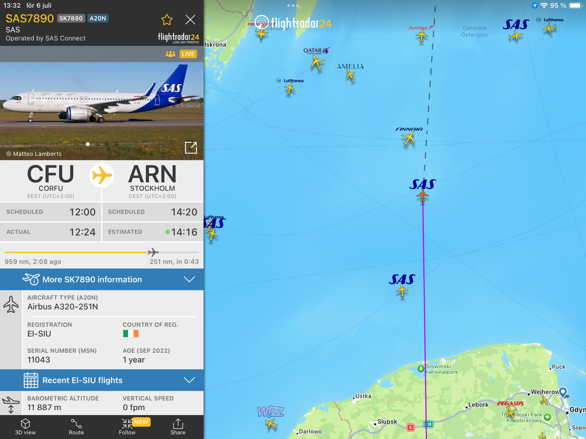Follow this flight on the map
The height and width of the screenshot is (439, 586).
pyautogui.click(x=127, y=427)
